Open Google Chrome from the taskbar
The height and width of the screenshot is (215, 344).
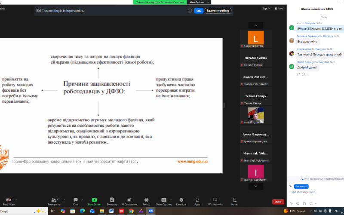[131, 211]
